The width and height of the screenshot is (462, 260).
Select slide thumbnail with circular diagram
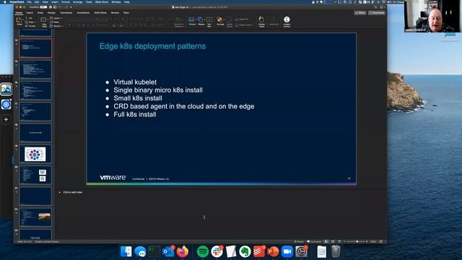coord(35,154)
